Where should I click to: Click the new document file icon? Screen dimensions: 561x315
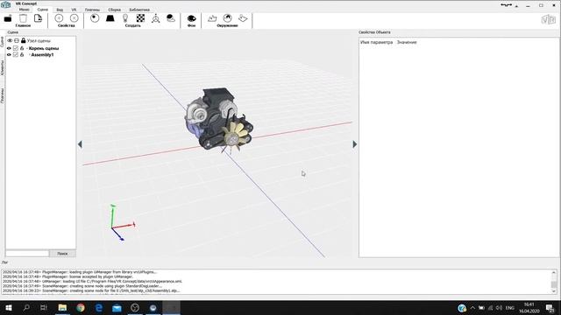[x=38, y=18]
